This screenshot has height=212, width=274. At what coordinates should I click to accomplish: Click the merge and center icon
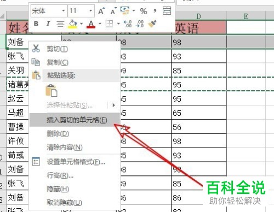pos(167,11)
